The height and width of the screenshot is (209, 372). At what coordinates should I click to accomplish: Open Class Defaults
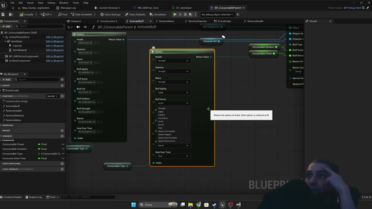pyautogui.click(x=135, y=15)
